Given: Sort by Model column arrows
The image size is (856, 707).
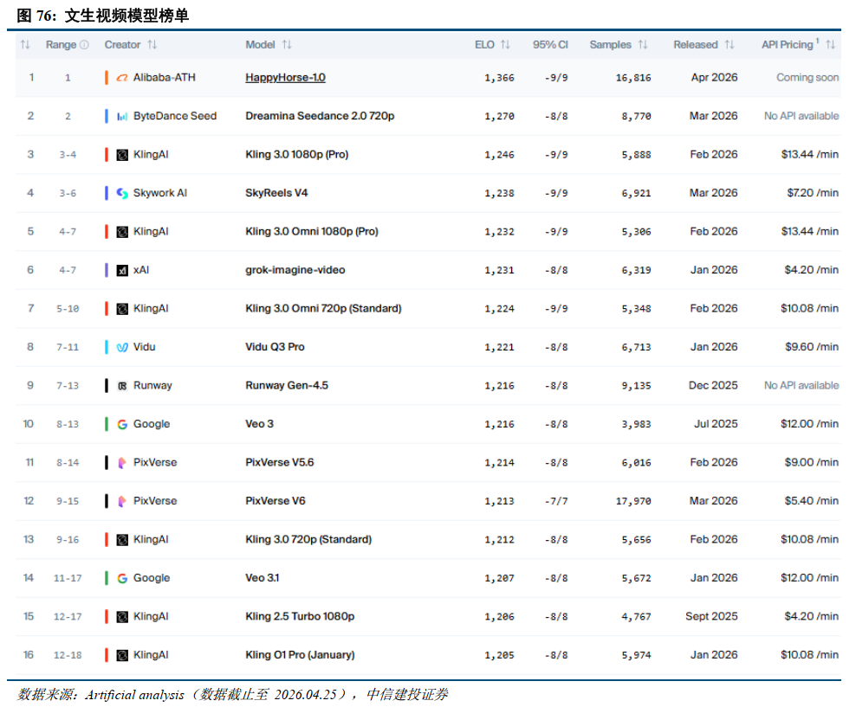Looking at the screenshot, I should click(x=287, y=45).
